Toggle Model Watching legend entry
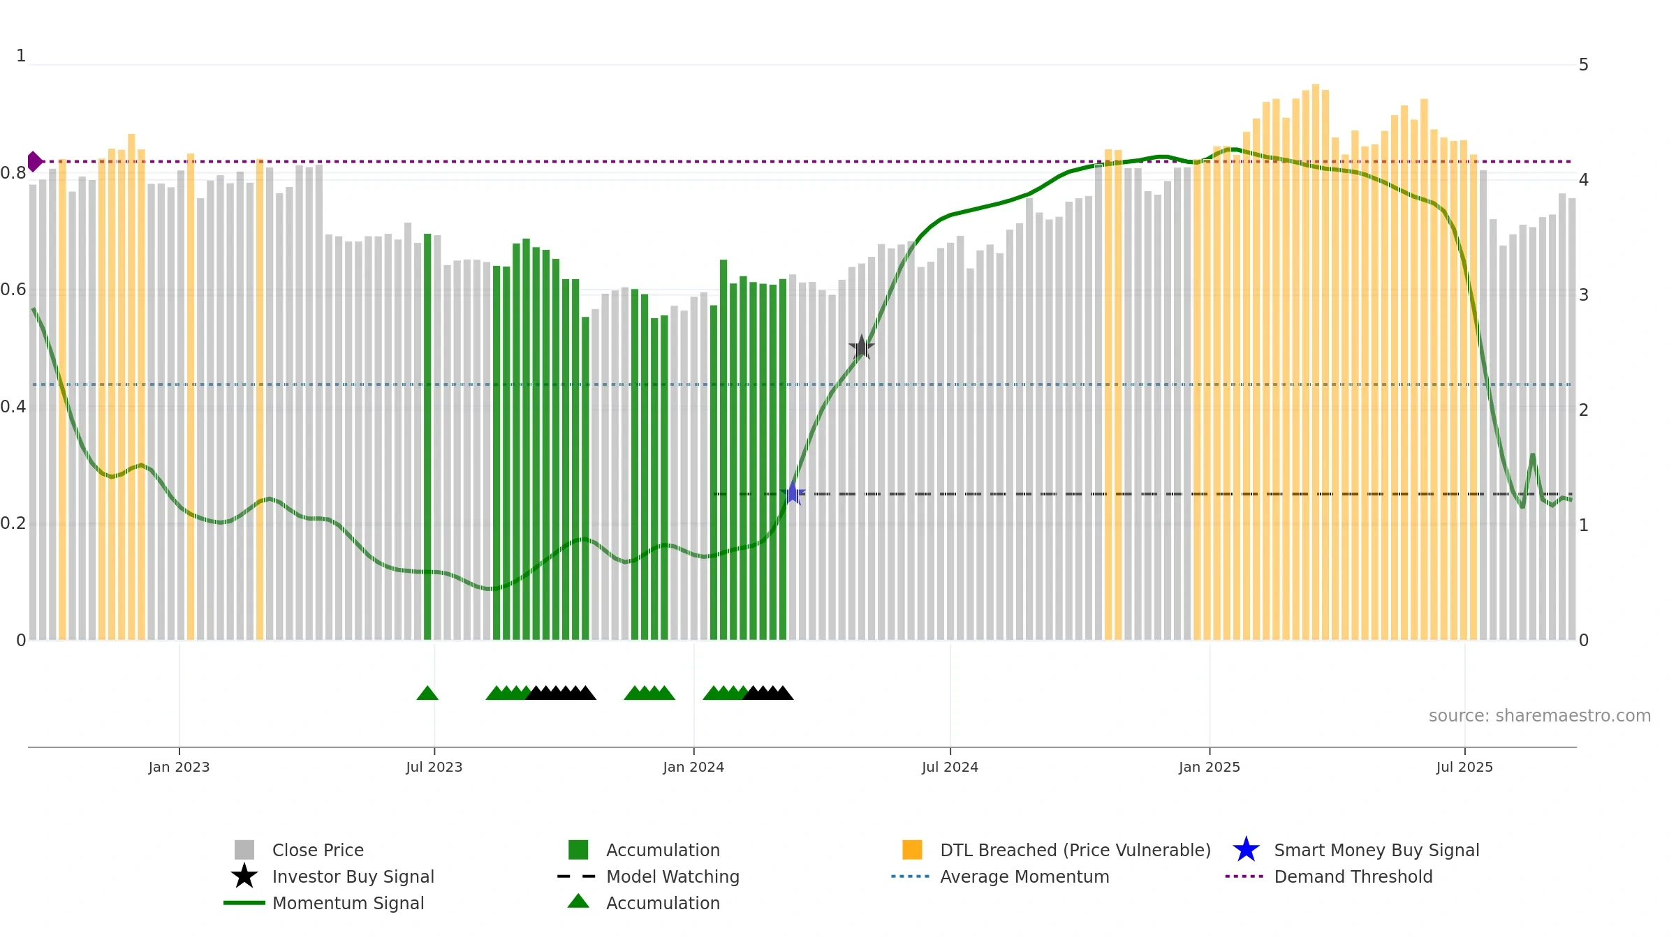This screenshot has width=1676, height=942. (x=672, y=876)
